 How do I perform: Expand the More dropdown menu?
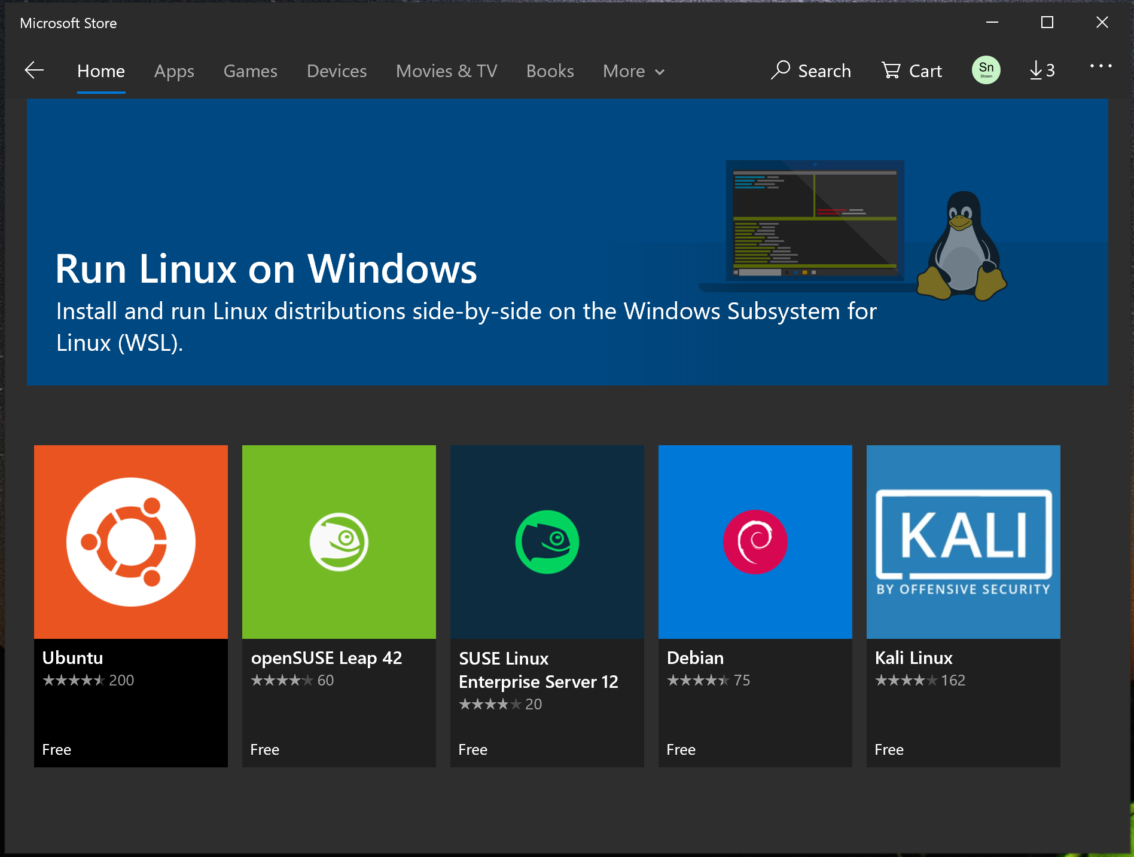pyautogui.click(x=633, y=71)
